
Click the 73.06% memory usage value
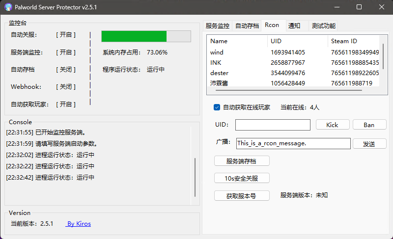157,53
